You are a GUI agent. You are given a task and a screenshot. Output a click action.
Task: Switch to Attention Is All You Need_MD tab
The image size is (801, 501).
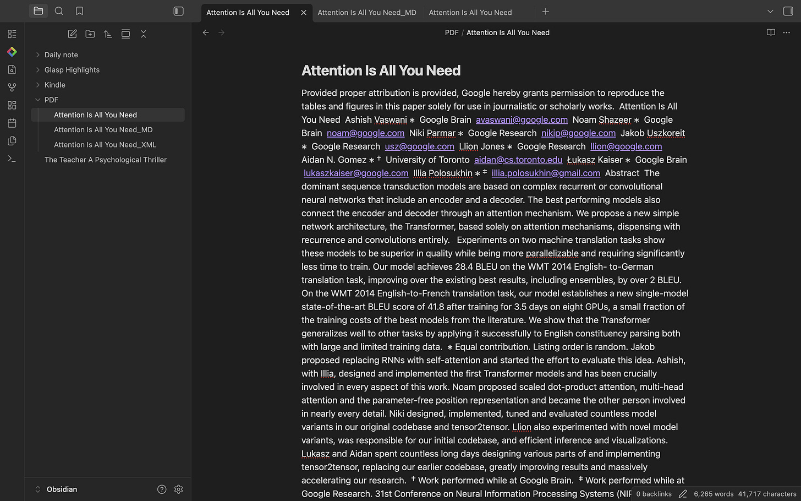[367, 13]
